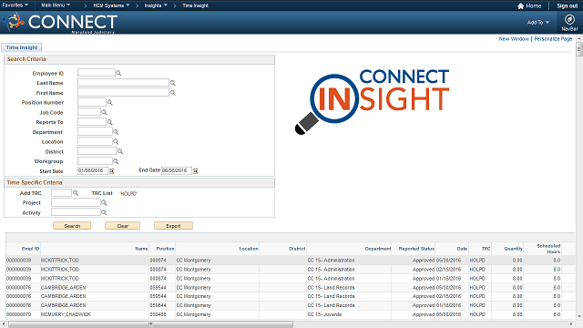
Task: Open Project lookup magnifier
Action: [104, 202]
